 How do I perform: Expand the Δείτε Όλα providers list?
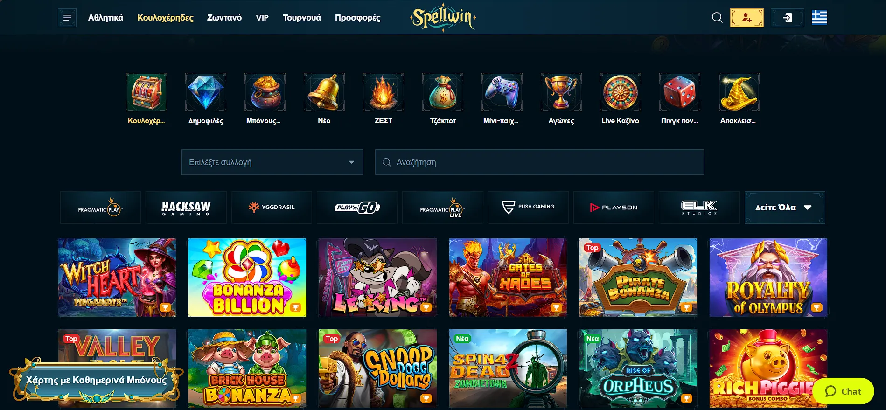pyautogui.click(x=785, y=208)
